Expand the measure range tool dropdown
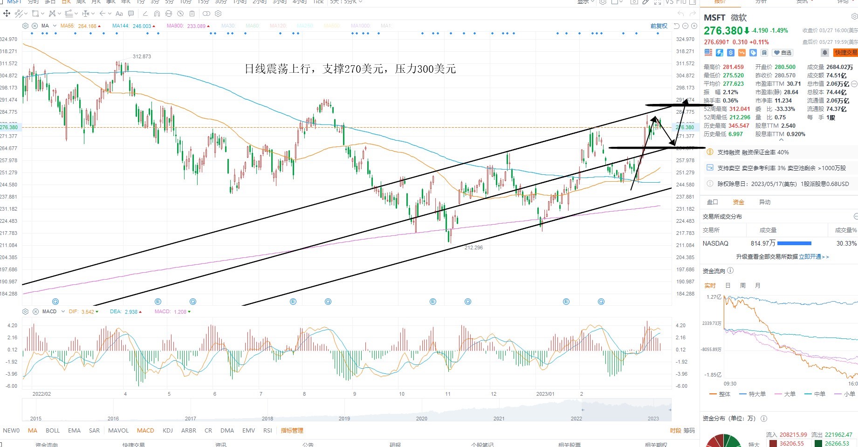858x447 pixels. pos(93,14)
